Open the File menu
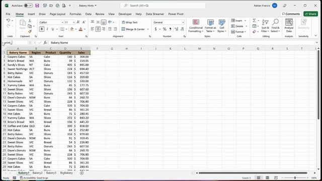The width and height of the screenshot is (322, 181). pyautogui.click(x=8, y=14)
